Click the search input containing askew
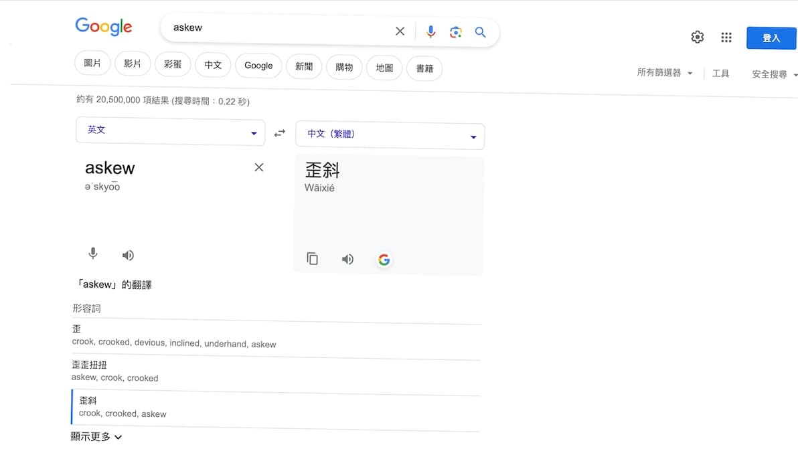The image size is (798, 449). tap(280, 29)
